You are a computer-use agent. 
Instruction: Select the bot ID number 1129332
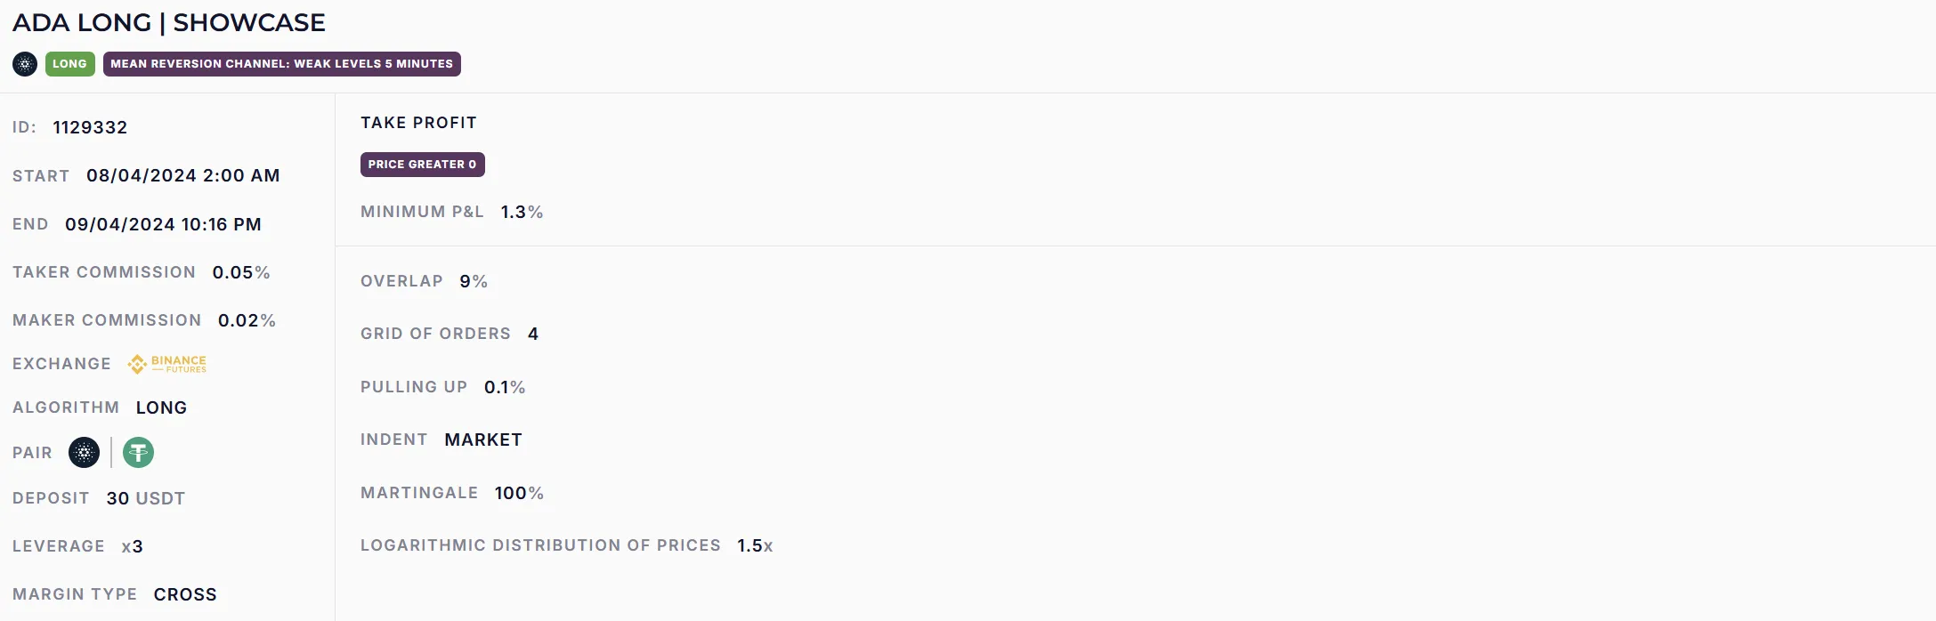click(90, 127)
